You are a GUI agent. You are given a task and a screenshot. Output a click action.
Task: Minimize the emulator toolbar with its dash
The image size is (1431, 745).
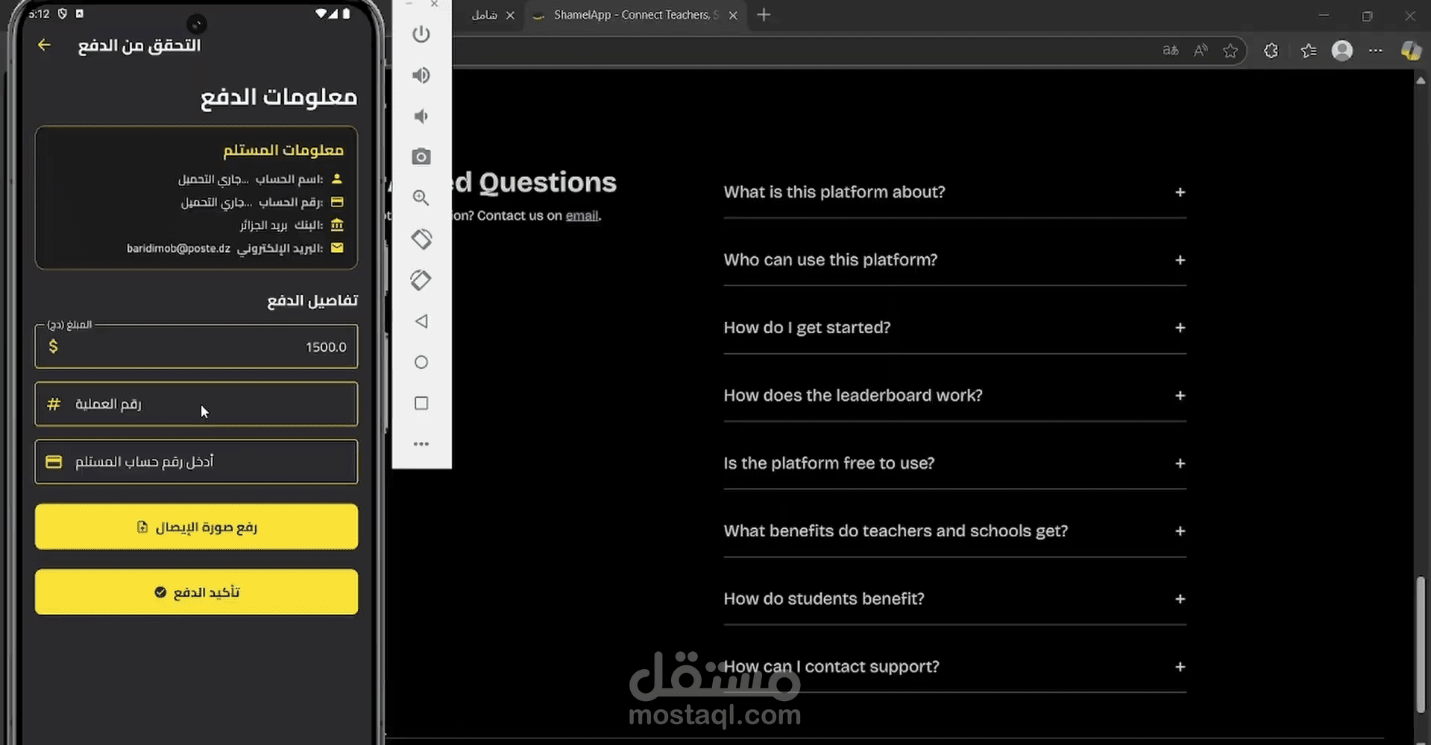[x=409, y=4]
